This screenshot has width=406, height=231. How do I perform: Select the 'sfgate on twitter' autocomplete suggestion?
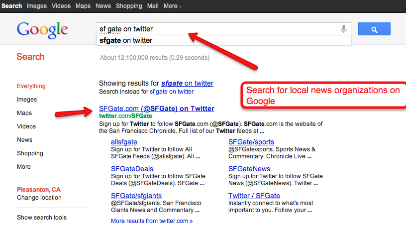[126, 40]
